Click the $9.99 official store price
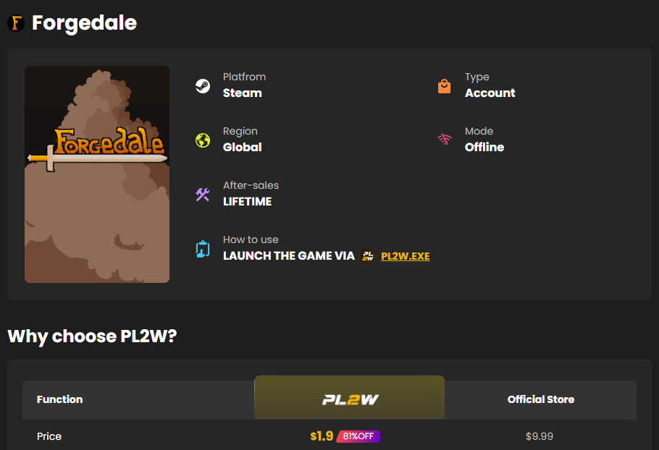659x450 pixels. pyautogui.click(x=540, y=436)
